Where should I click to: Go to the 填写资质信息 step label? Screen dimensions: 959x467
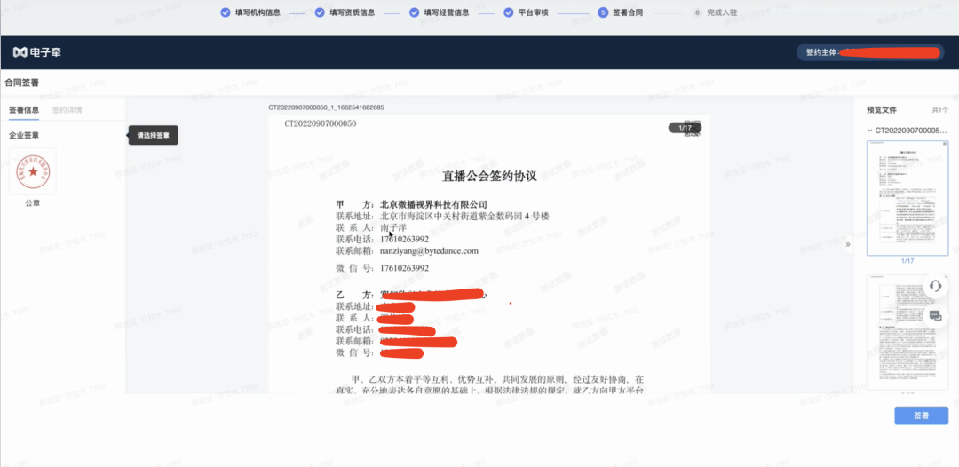click(352, 12)
